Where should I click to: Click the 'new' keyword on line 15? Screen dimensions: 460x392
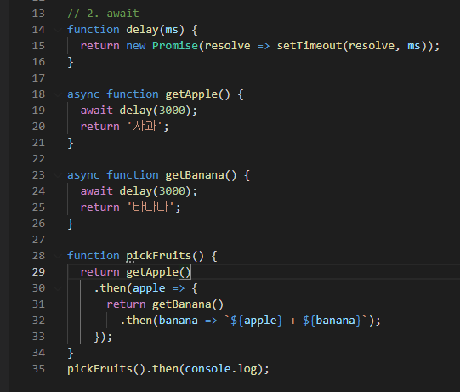point(136,46)
